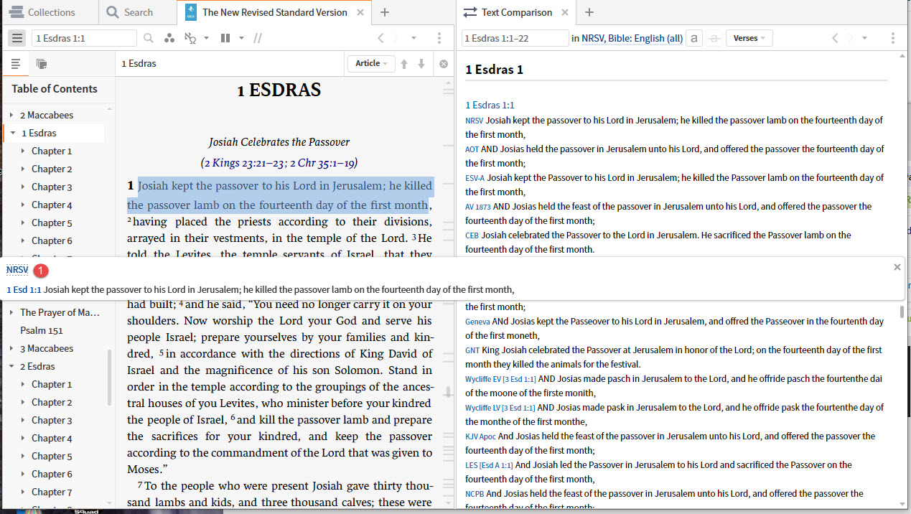The image size is (911, 514).
Task: Jump to previous article with up arrow
Action: click(x=404, y=64)
